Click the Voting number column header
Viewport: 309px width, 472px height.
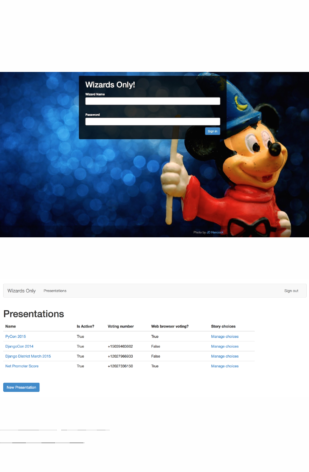pyautogui.click(x=121, y=326)
